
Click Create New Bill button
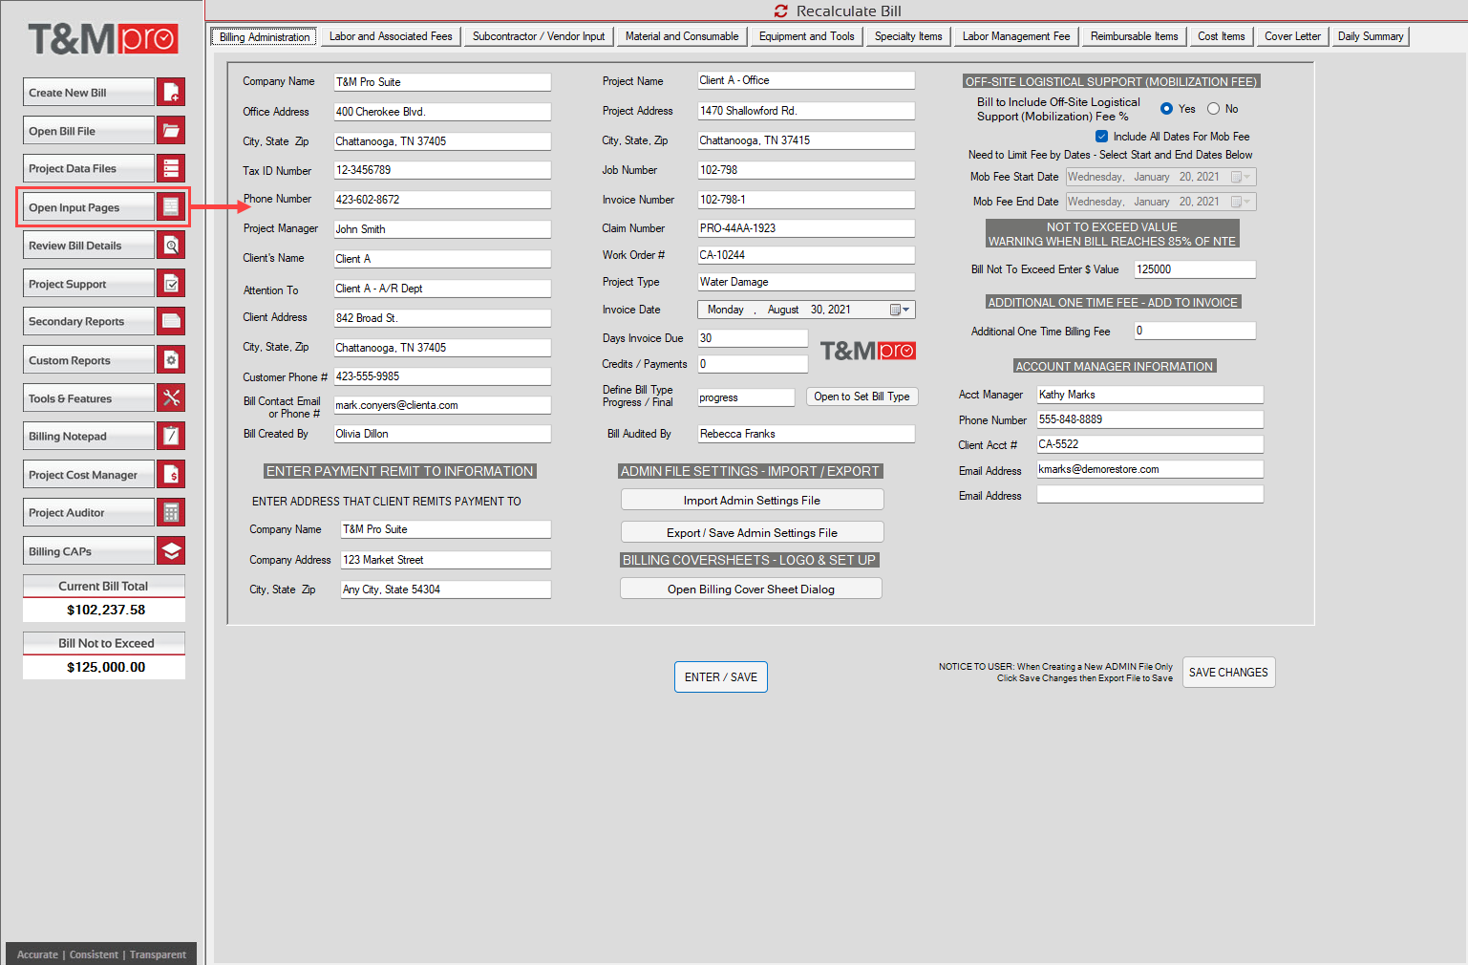point(88,92)
